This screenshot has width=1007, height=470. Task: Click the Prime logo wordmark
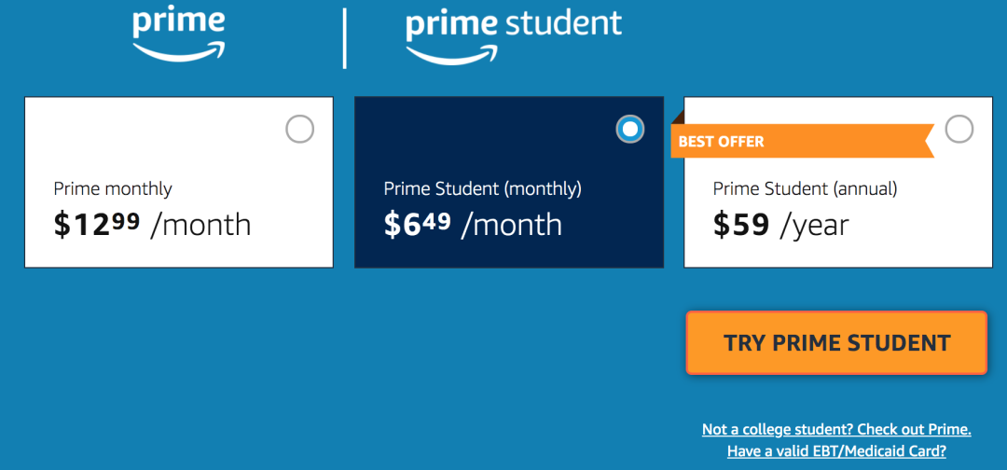pyautogui.click(x=178, y=21)
